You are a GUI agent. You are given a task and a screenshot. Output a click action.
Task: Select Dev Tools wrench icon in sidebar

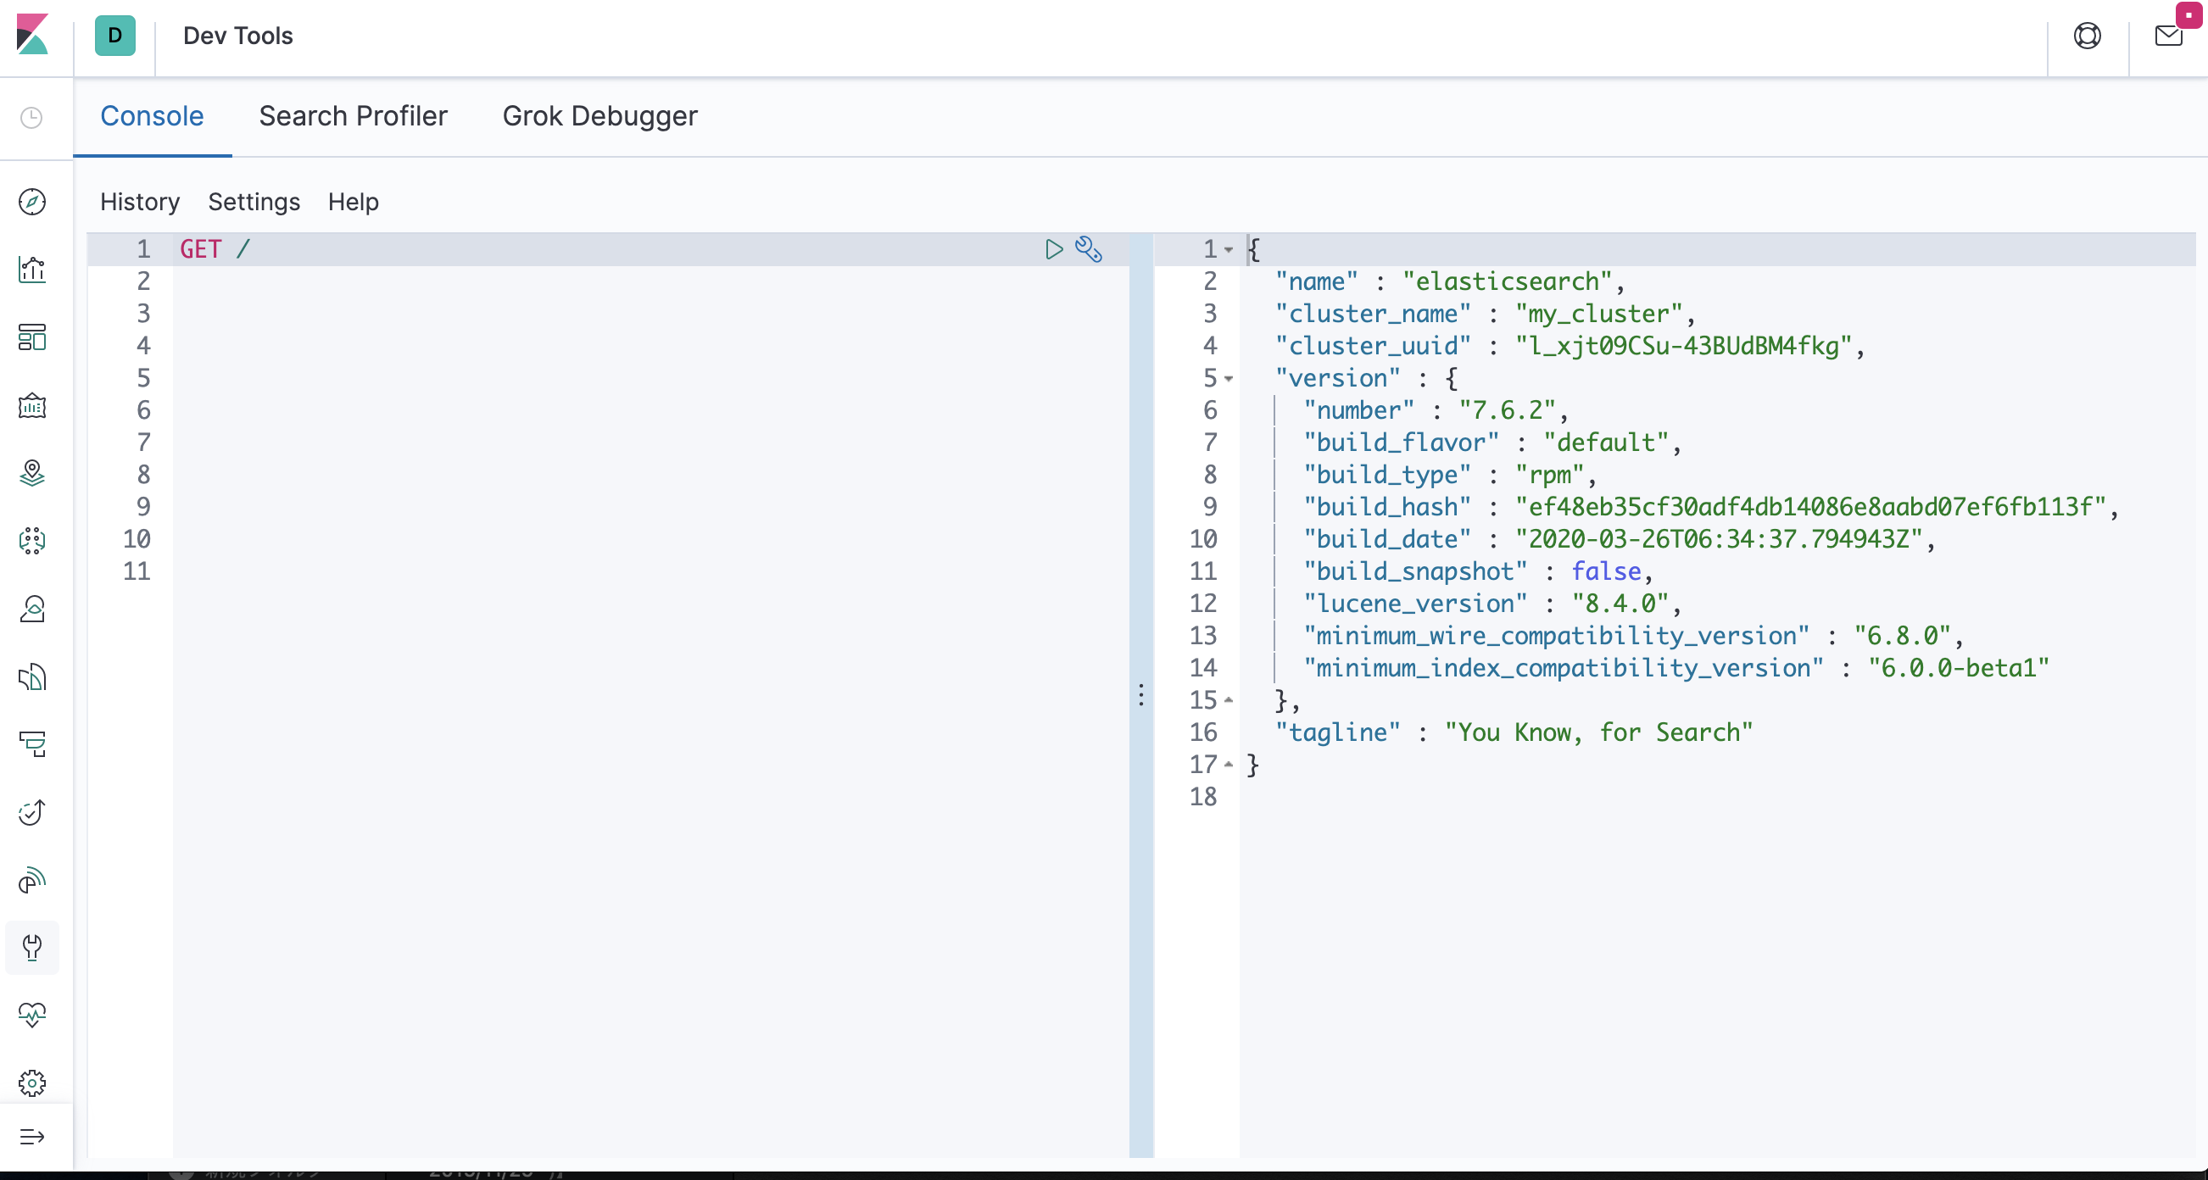pyautogui.click(x=31, y=948)
